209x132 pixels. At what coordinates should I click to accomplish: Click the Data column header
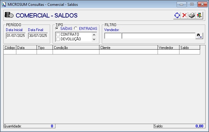tap(26, 48)
